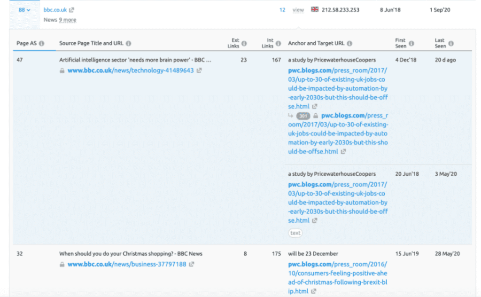
Task: Click lock icon beside technology-41489643 URL
Action: 62,70
